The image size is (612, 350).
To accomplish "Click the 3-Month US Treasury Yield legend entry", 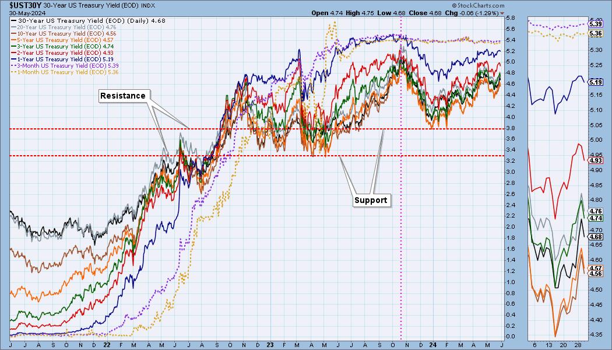I will [65, 65].
